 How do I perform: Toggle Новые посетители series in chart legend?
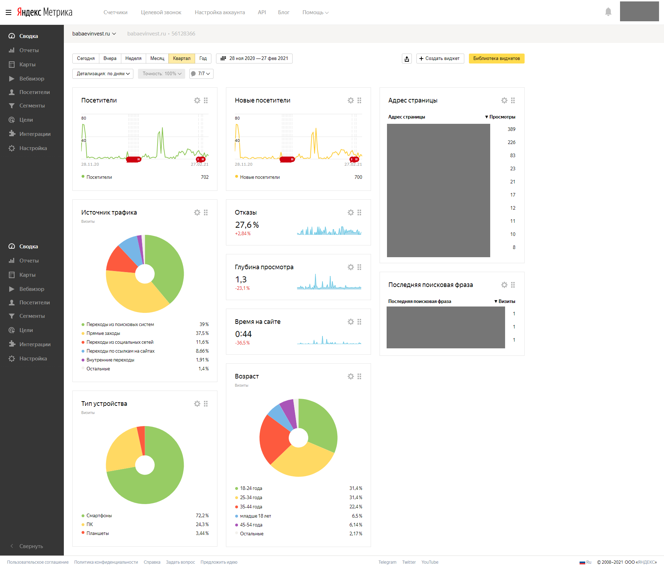(x=257, y=177)
